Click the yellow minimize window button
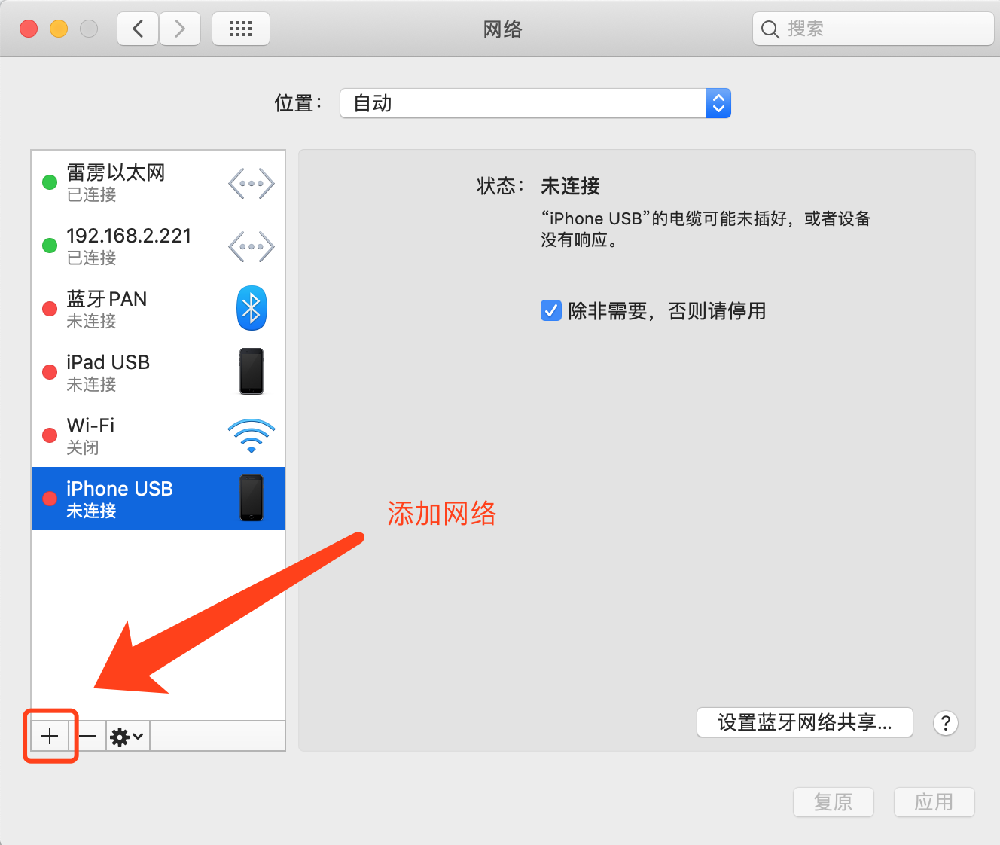Screen dimensions: 1000x845 [59, 29]
